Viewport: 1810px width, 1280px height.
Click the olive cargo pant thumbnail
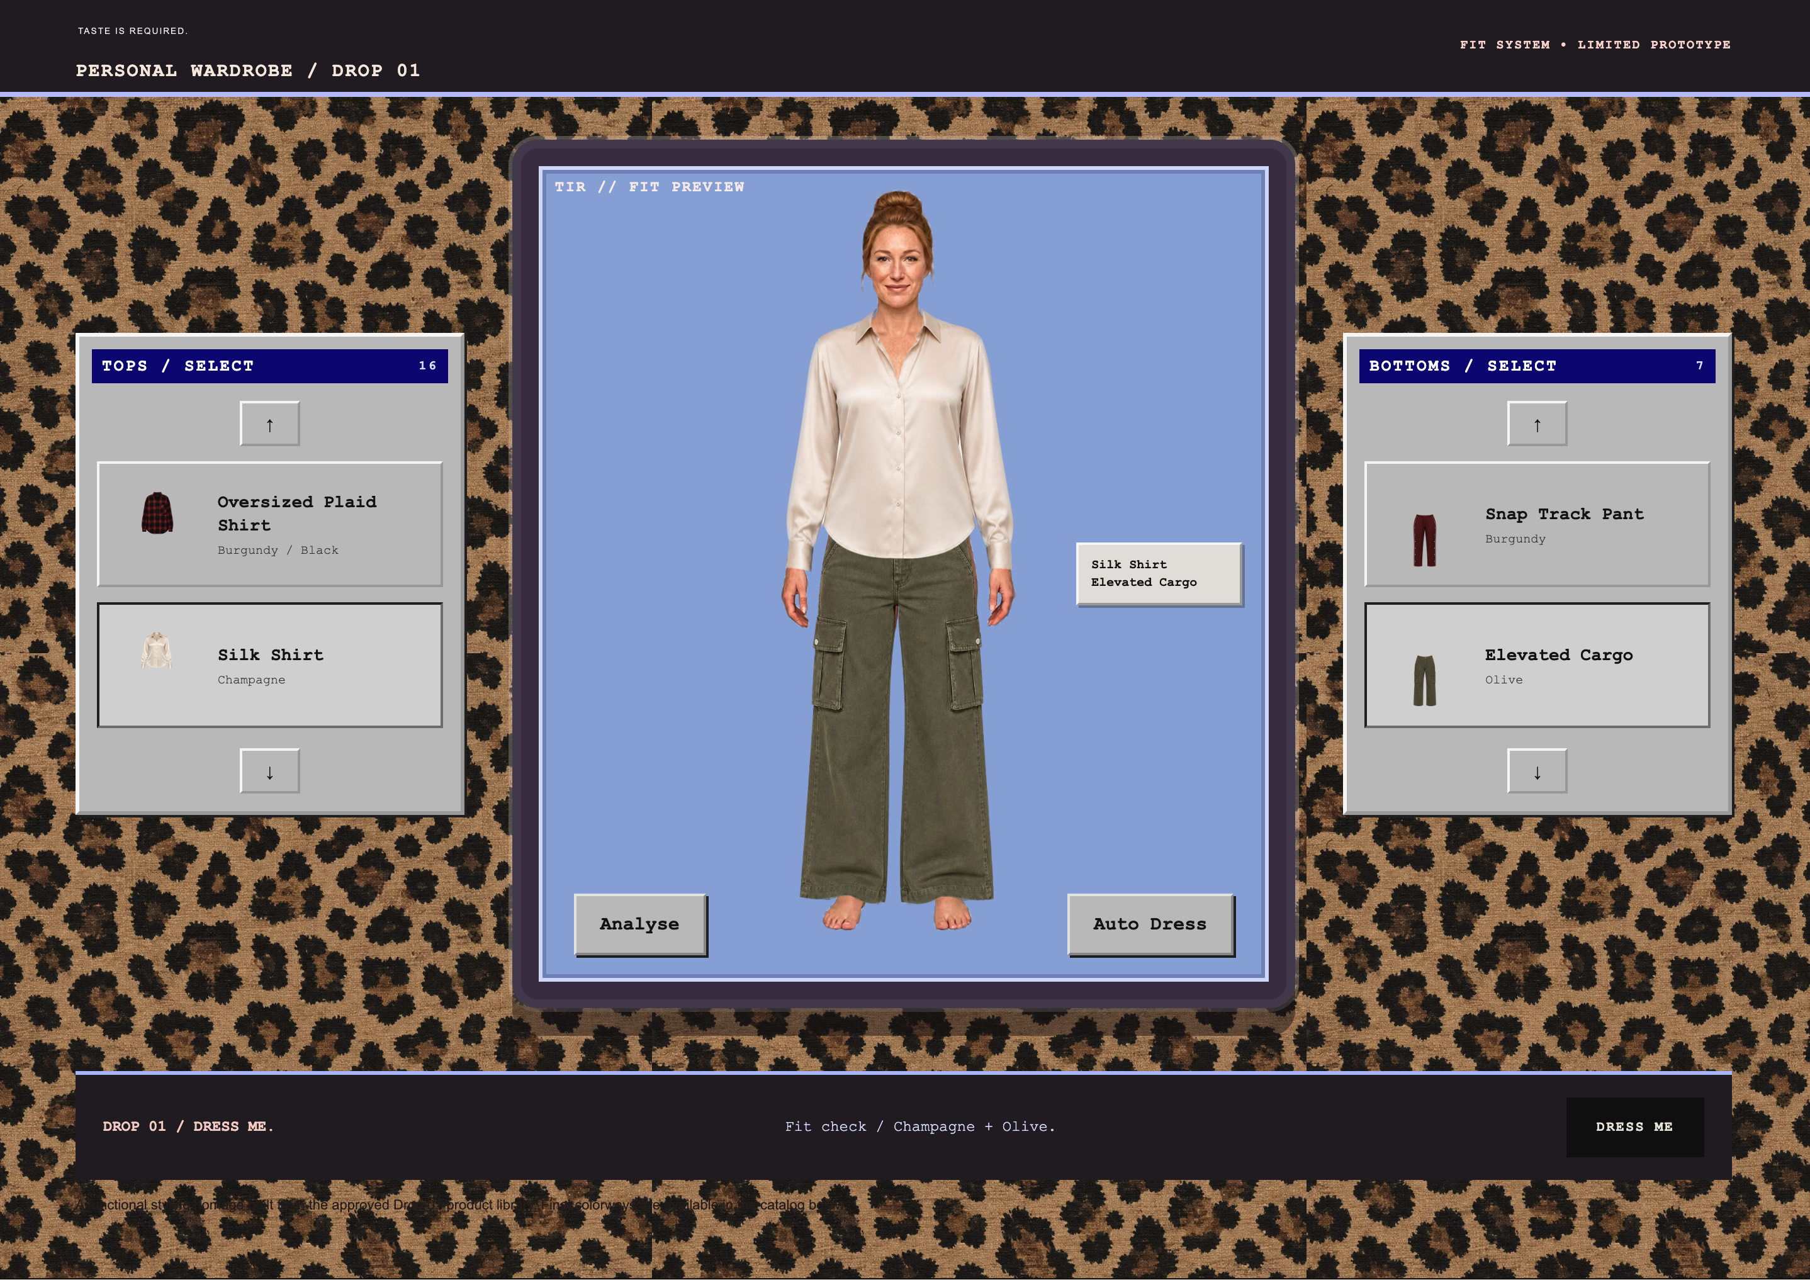(x=1424, y=681)
